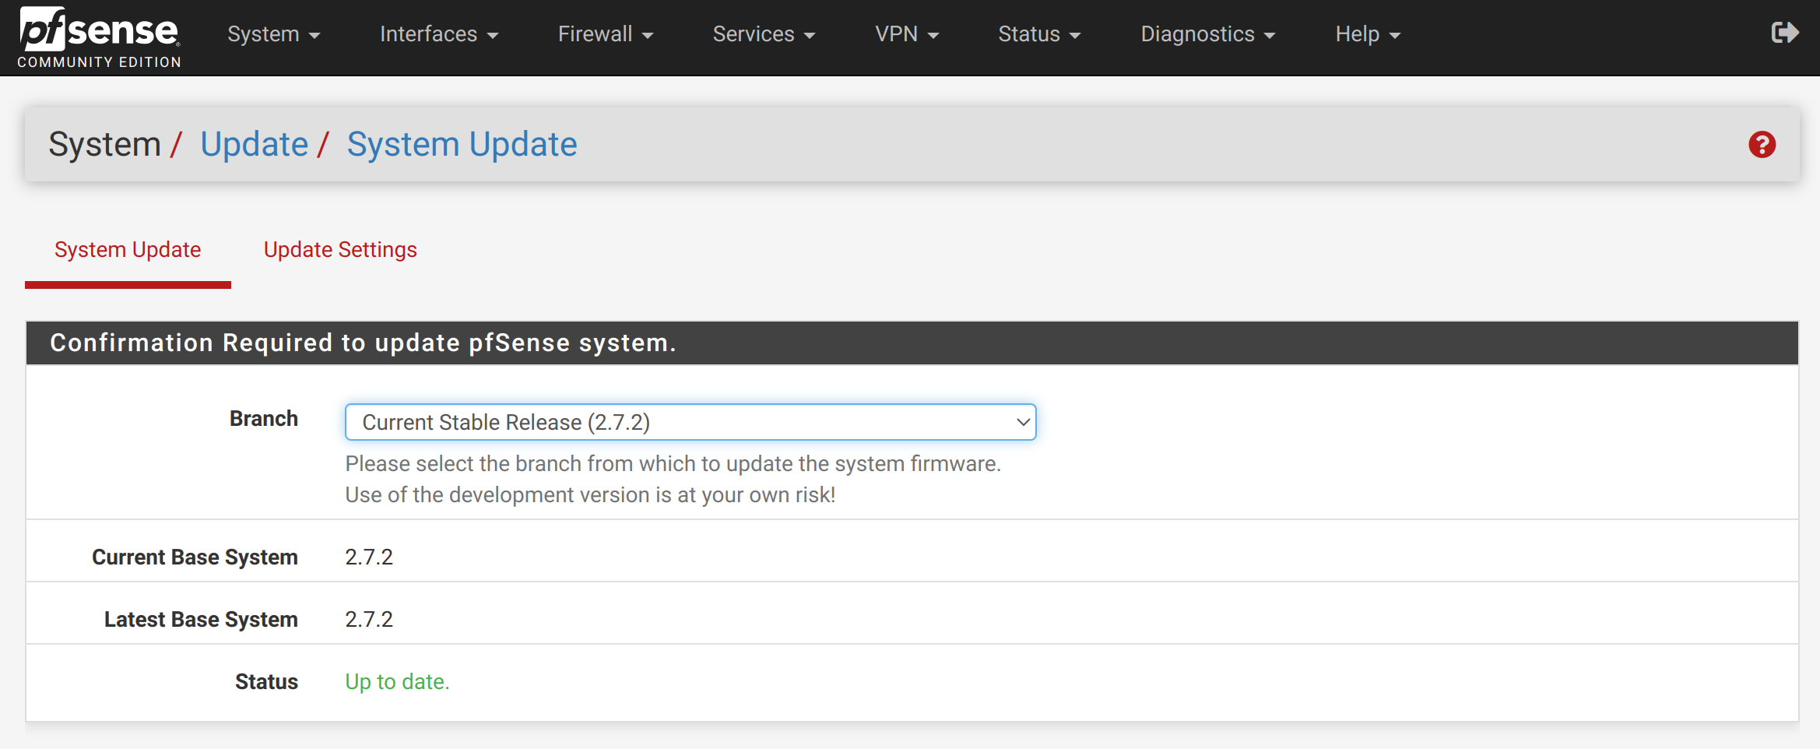Open the Firewall menu
This screenshot has width=1820, height=749.
[606, 34]
